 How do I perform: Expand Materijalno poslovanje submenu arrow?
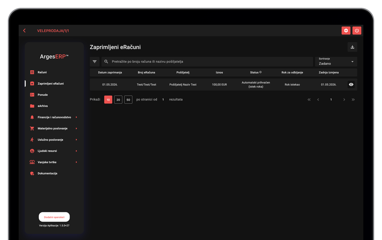(76, 128)
